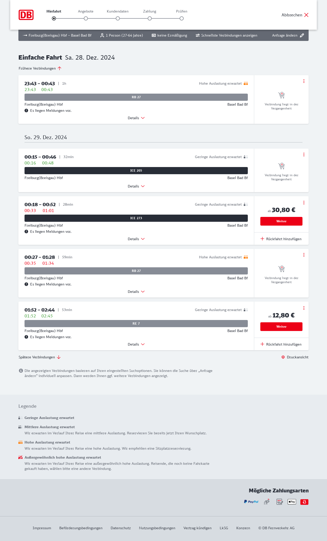Select the Hinfahrt step radio marker

point(54,18)
